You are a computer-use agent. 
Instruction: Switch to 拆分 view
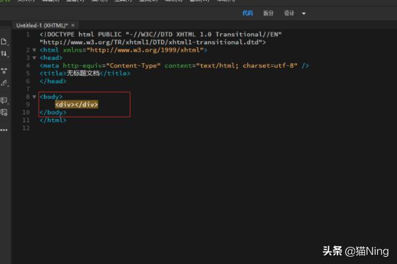coord(268,13)
